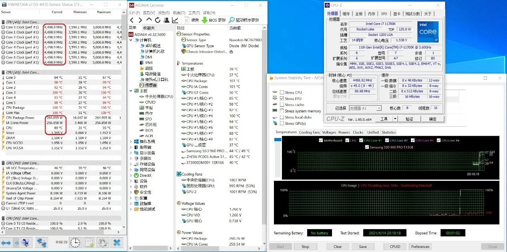Expand the 服务器 tree node
The width and height of the screenshot is (507, 252).
[131, 147]
